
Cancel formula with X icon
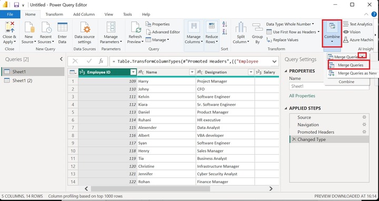point(75,62)
